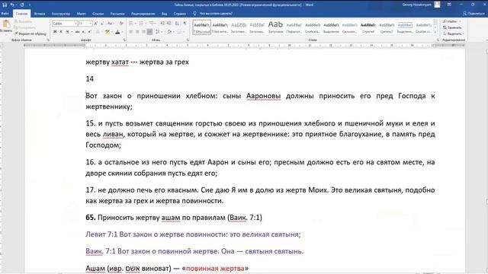
Task: Switch to the Конструктор tab
Action: 61,14
